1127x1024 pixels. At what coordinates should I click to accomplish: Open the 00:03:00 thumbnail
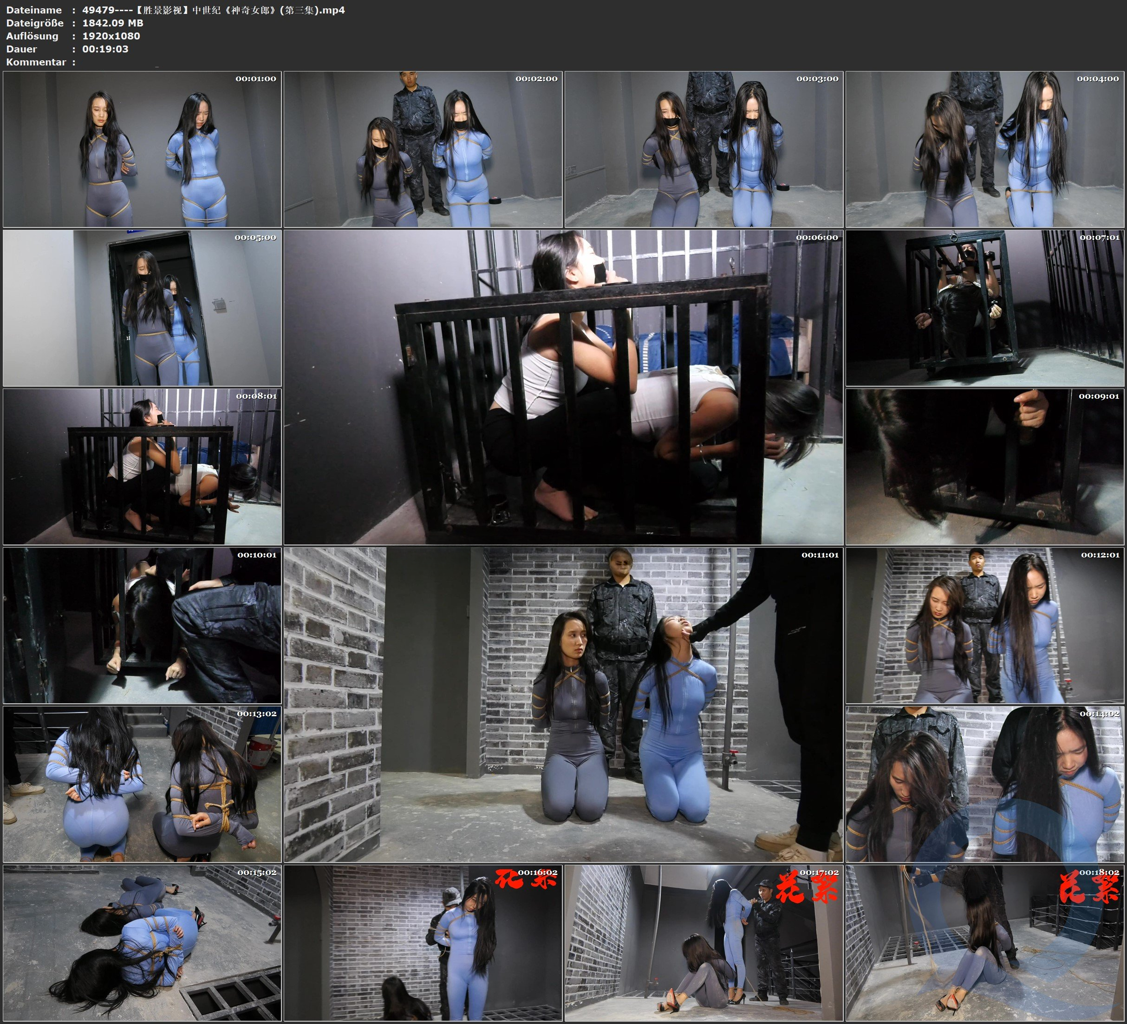703,149
